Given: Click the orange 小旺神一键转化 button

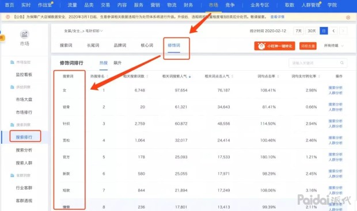Looking at the screenshot, I should point(275,46).
